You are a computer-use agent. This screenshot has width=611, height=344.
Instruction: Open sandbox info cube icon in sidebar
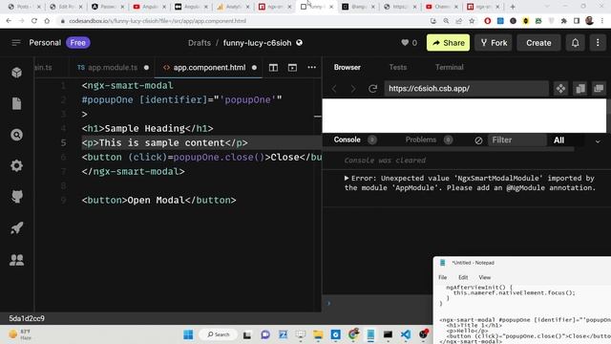pos(17,73)
